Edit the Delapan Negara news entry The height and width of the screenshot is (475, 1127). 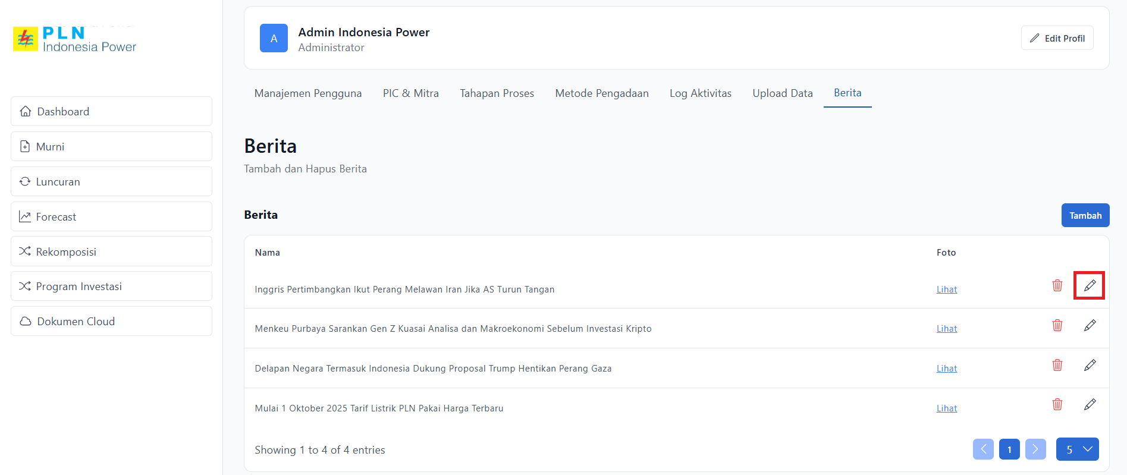tap(1089, 365)
